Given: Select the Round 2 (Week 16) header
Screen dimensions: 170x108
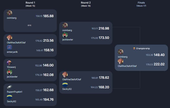Looking at the screenshot, I should pos(86,4).
